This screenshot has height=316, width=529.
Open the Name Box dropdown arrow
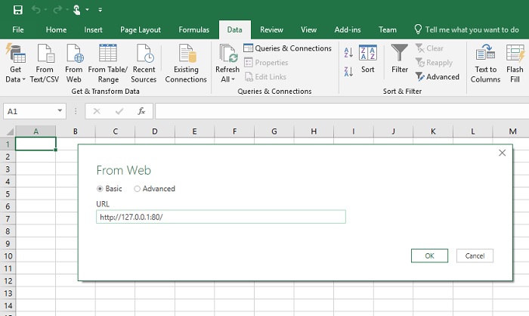tap(60, 111)
